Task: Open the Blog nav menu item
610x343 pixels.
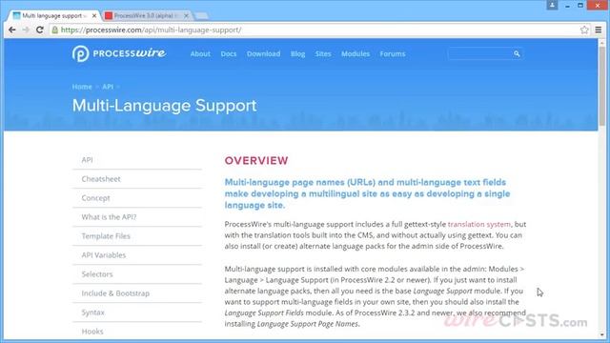Action: 297,53
